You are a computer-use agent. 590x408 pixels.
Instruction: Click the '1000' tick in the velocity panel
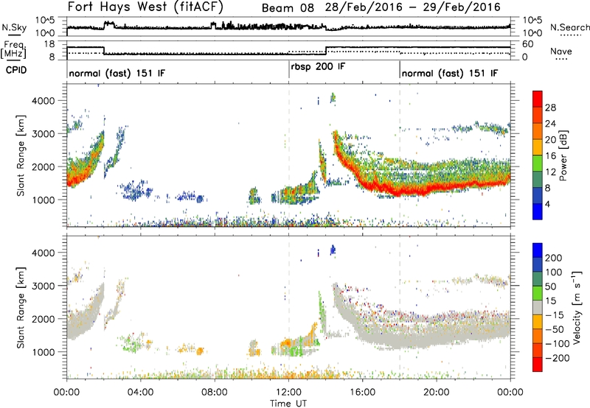[x=43, y=352]
